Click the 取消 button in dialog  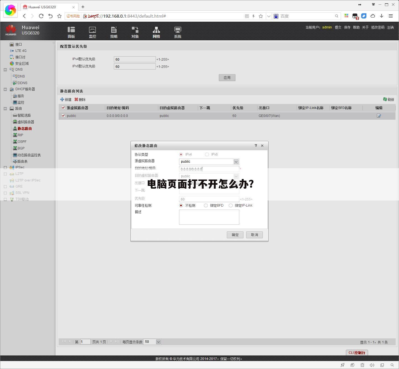click(x=254, y=235)
